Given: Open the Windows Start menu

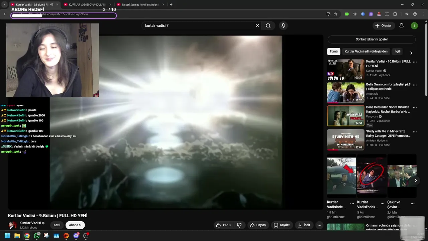Looking at the screenshot, I should point(7,236).
